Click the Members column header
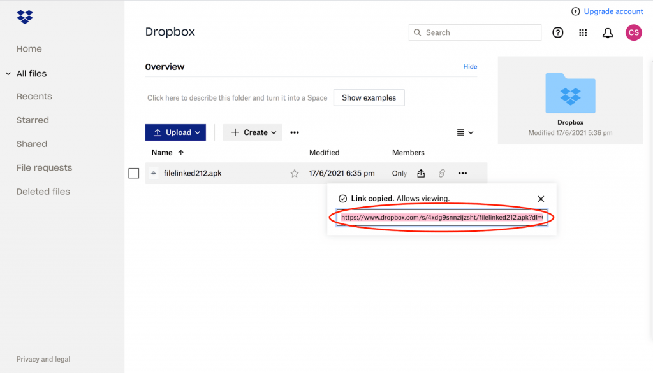 408,153
